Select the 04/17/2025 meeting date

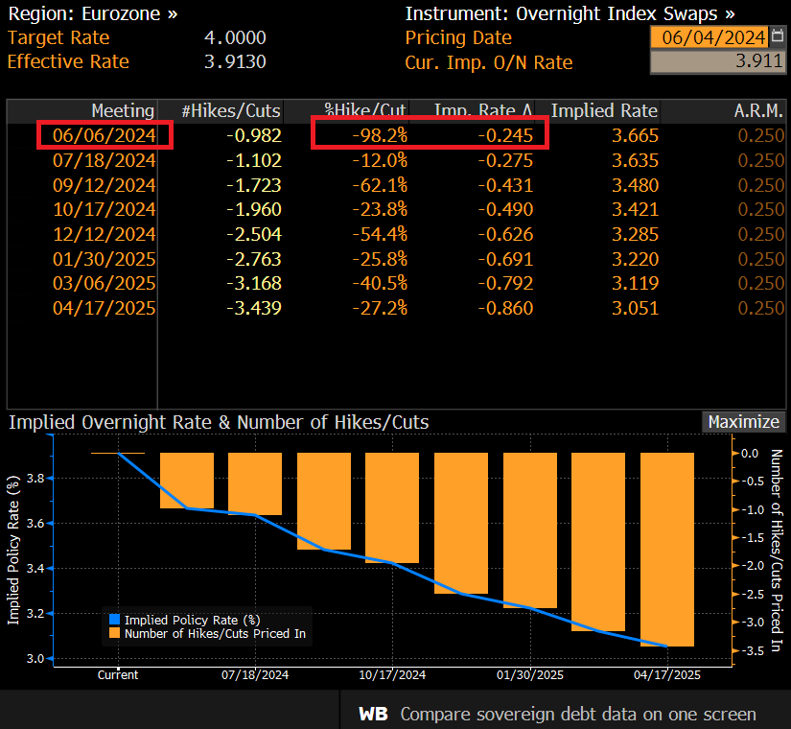coord(105,308)
